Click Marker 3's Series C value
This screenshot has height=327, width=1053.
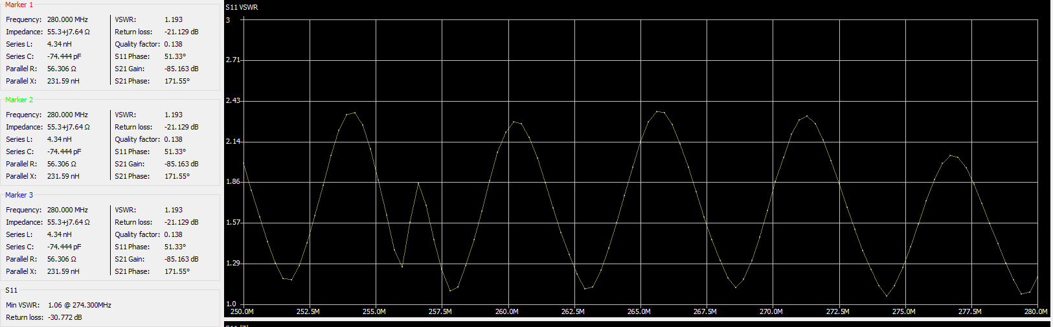point(64,247)
